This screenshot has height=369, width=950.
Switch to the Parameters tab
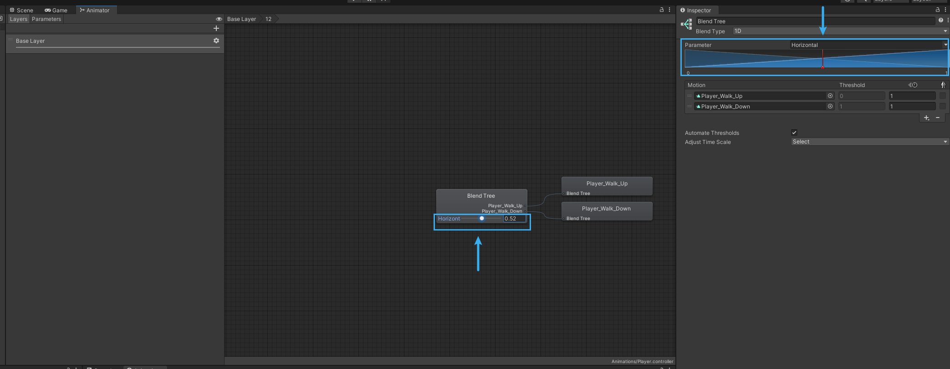coord(46,19)
